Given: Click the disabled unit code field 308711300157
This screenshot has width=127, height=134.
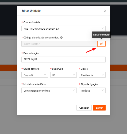Looking at the screenshot, I should (x=59, y=44).
